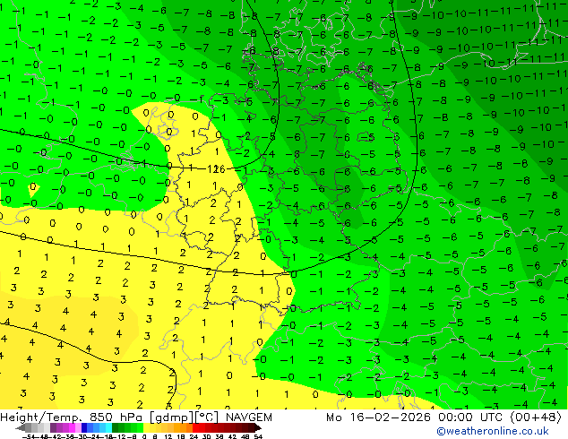Click the '126' contour height label
The width and height of the screenshot is (568, 439).
tap(216, 168)
